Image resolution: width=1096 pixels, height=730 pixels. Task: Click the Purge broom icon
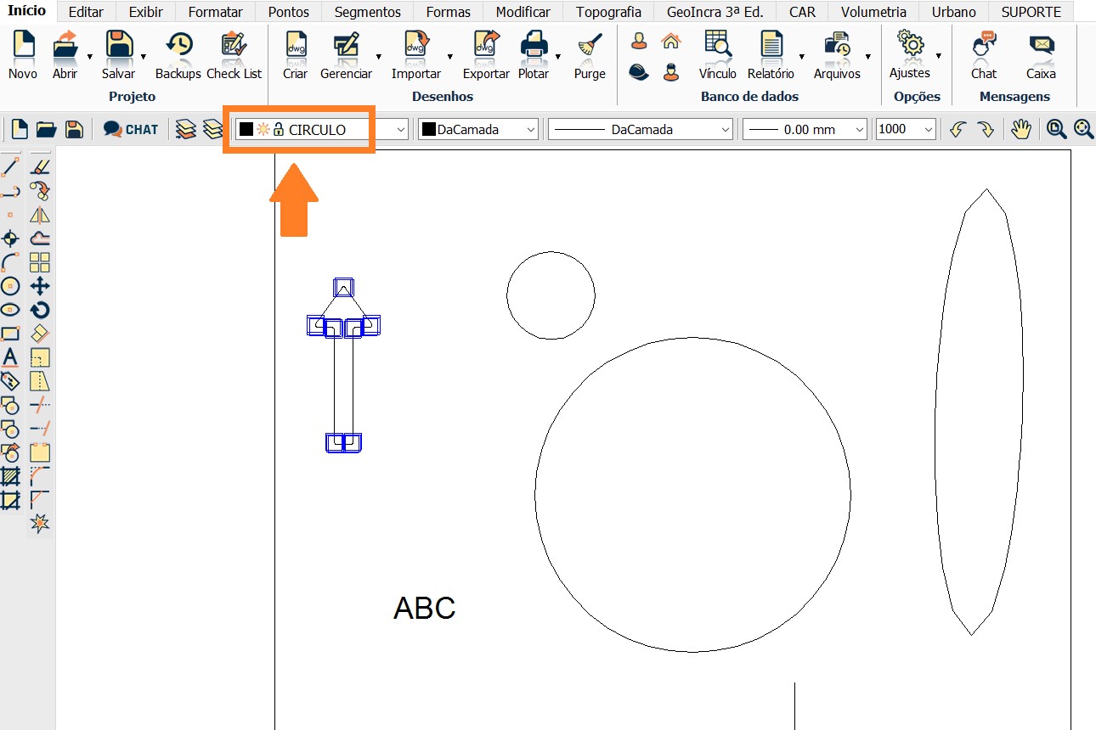point(589,55)
